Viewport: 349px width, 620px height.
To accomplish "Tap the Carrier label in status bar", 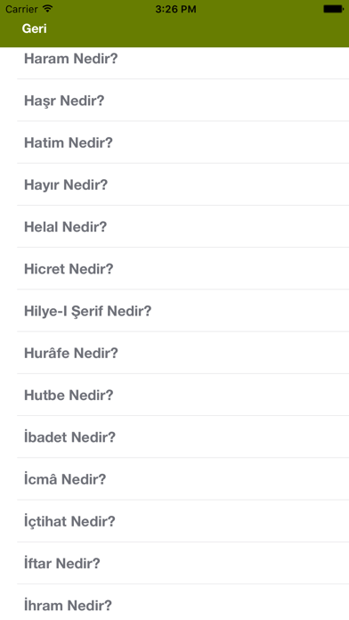I will point(21,9).
